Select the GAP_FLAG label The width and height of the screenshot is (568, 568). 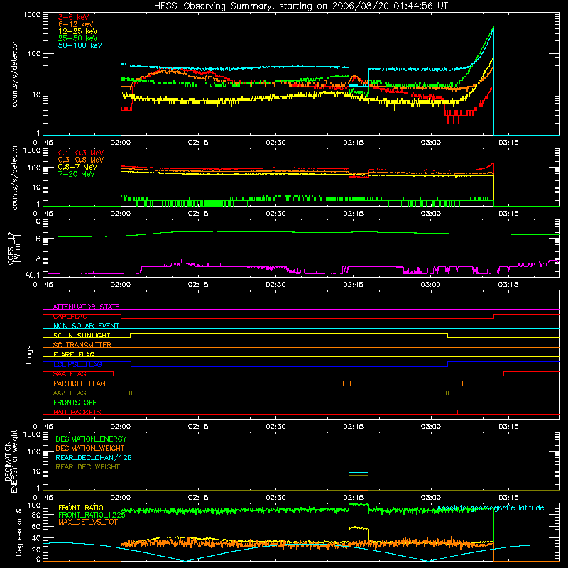(x=70, y=316)
